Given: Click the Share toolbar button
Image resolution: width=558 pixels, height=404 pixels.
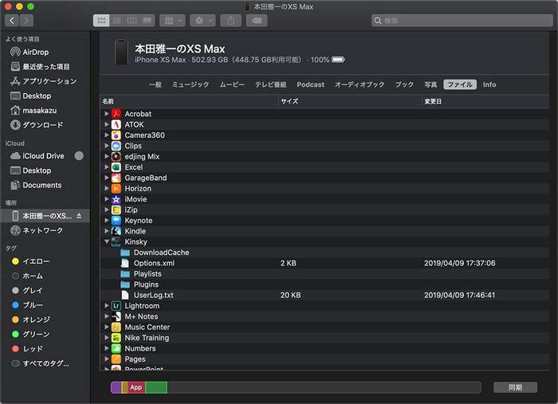Looking at the screenshot, I should pos(231,21).
